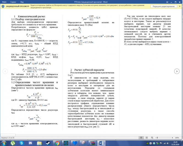Open Google Chrome from taskbar
The image size is (183, 146).
point(57,143)
